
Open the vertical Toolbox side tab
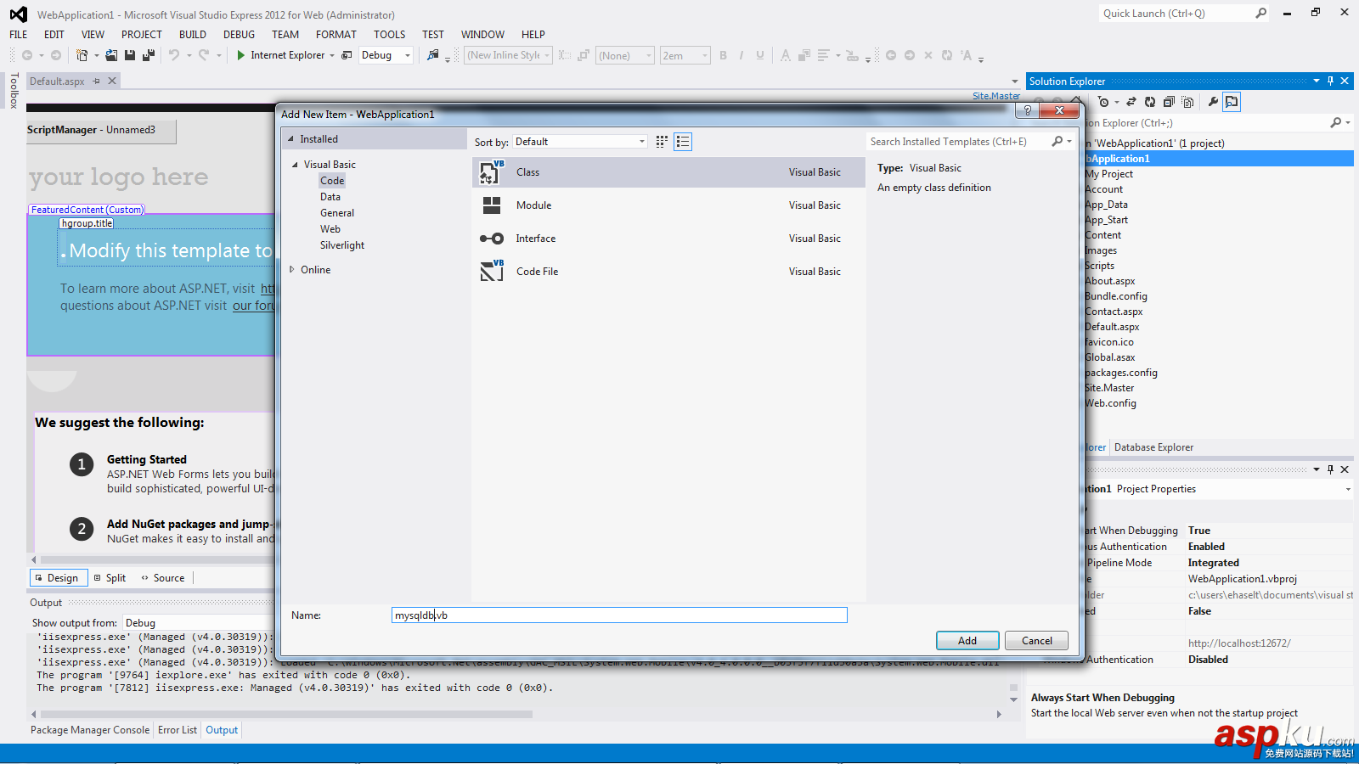(x=14, y=91)
